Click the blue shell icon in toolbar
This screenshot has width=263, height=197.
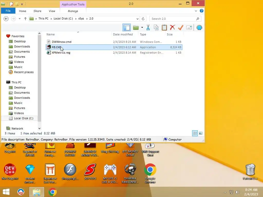(199, 27)
